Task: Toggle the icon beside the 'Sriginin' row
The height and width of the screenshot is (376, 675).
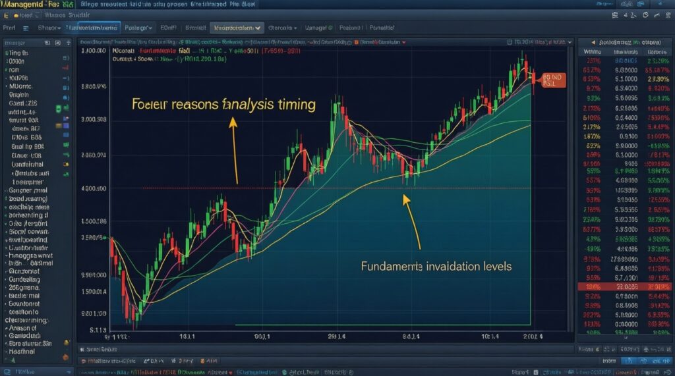Action: pos(66,97)
